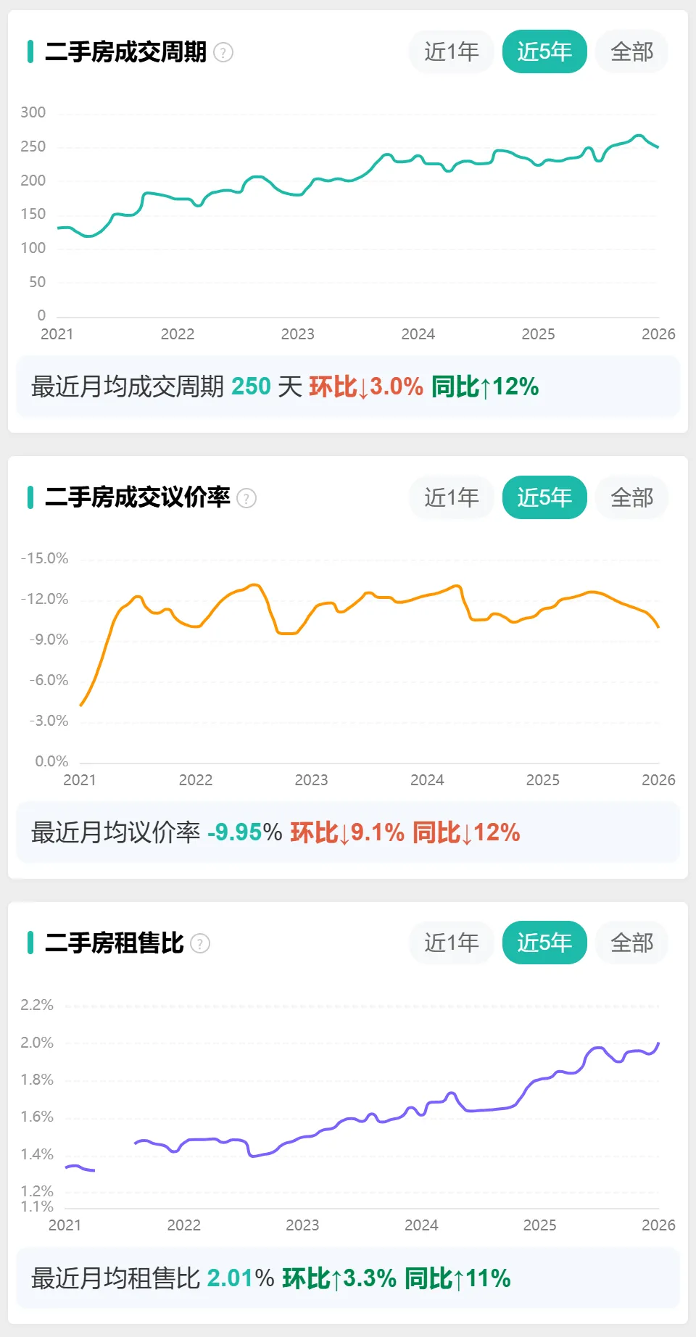Click the orange 议价率 line endpoint at 2026
Viewport: 696px width, 1337px height.
click(658, 626)
